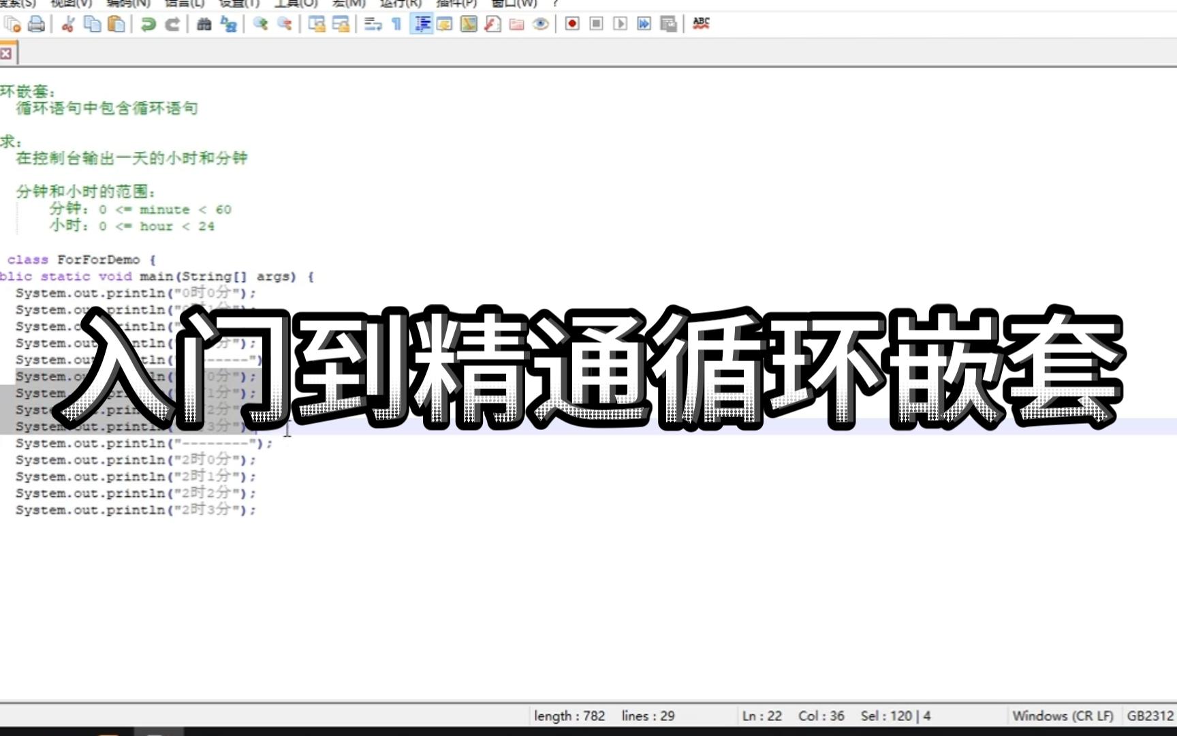Viewport: 1177px width, 736px height.
Task: Click the println "2时0分" line
Action: [x=136, y=460]
